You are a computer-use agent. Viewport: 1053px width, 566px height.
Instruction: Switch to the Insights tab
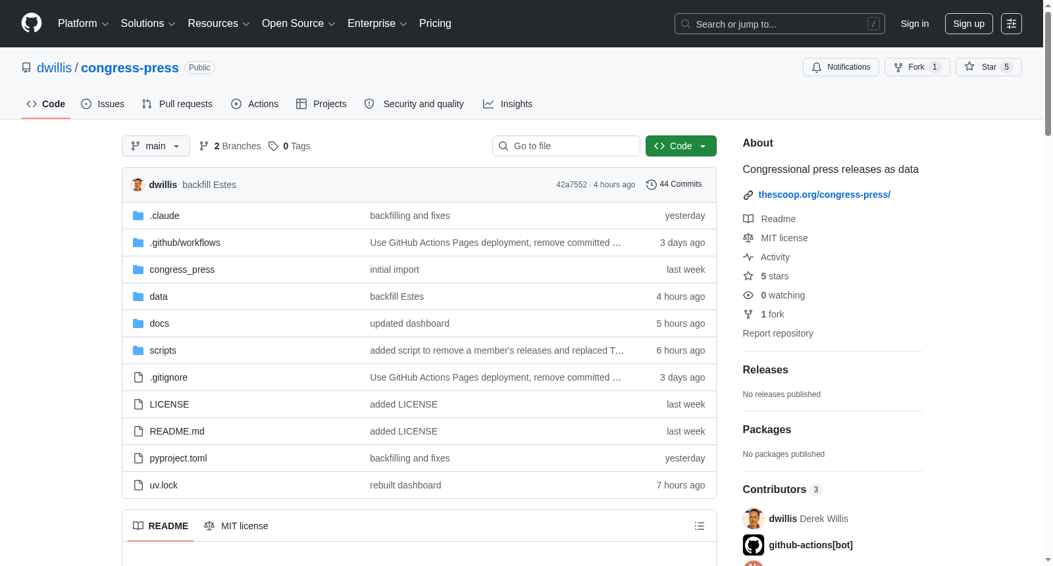point(507,104)
